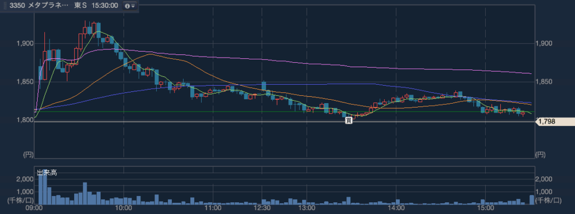Click the right (円) price unit label
The width and height of the screenshot is (575, 214).
tap(540, 155)
